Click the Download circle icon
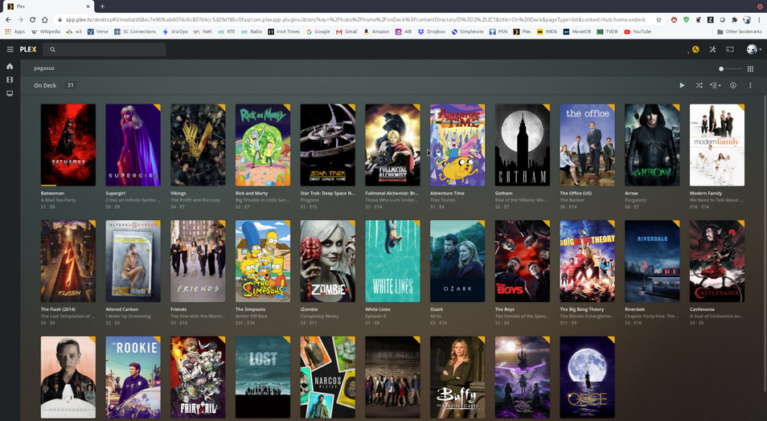Screen dimensions: 767x421 pyautogui.click(x=733, y=85)
